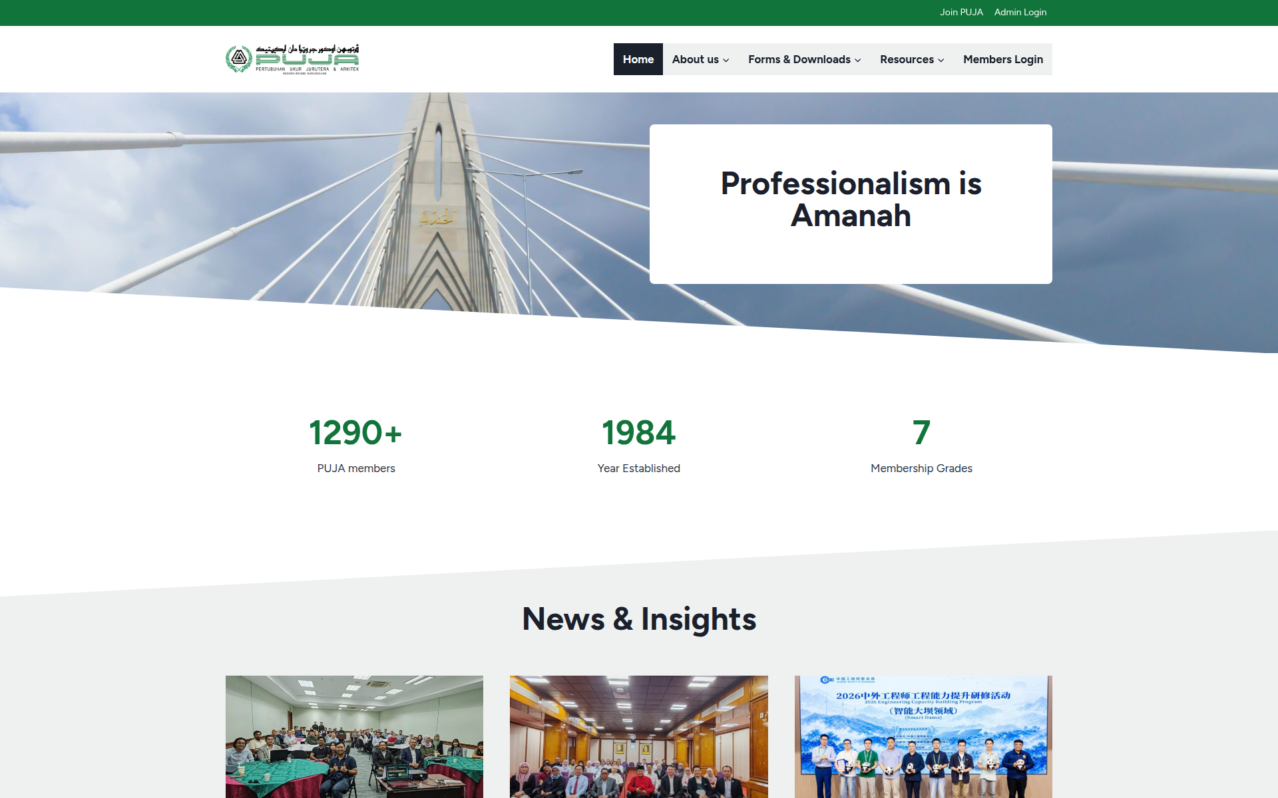Click the News & Insights heading
Viewport: 1278px width, 798px height.
click(x=639, y=619)
